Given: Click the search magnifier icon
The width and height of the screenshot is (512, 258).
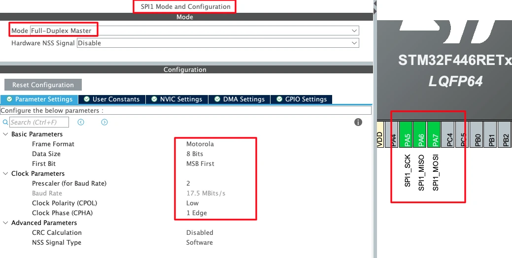Looking at the screenshot, I should [5, 122].
